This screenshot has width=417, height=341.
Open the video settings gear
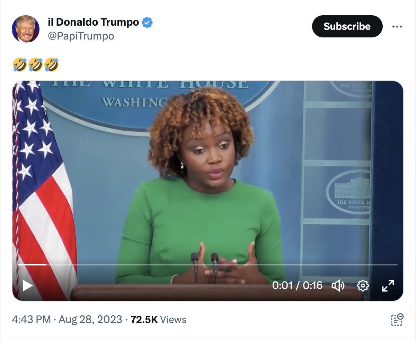tap(363, 286)
